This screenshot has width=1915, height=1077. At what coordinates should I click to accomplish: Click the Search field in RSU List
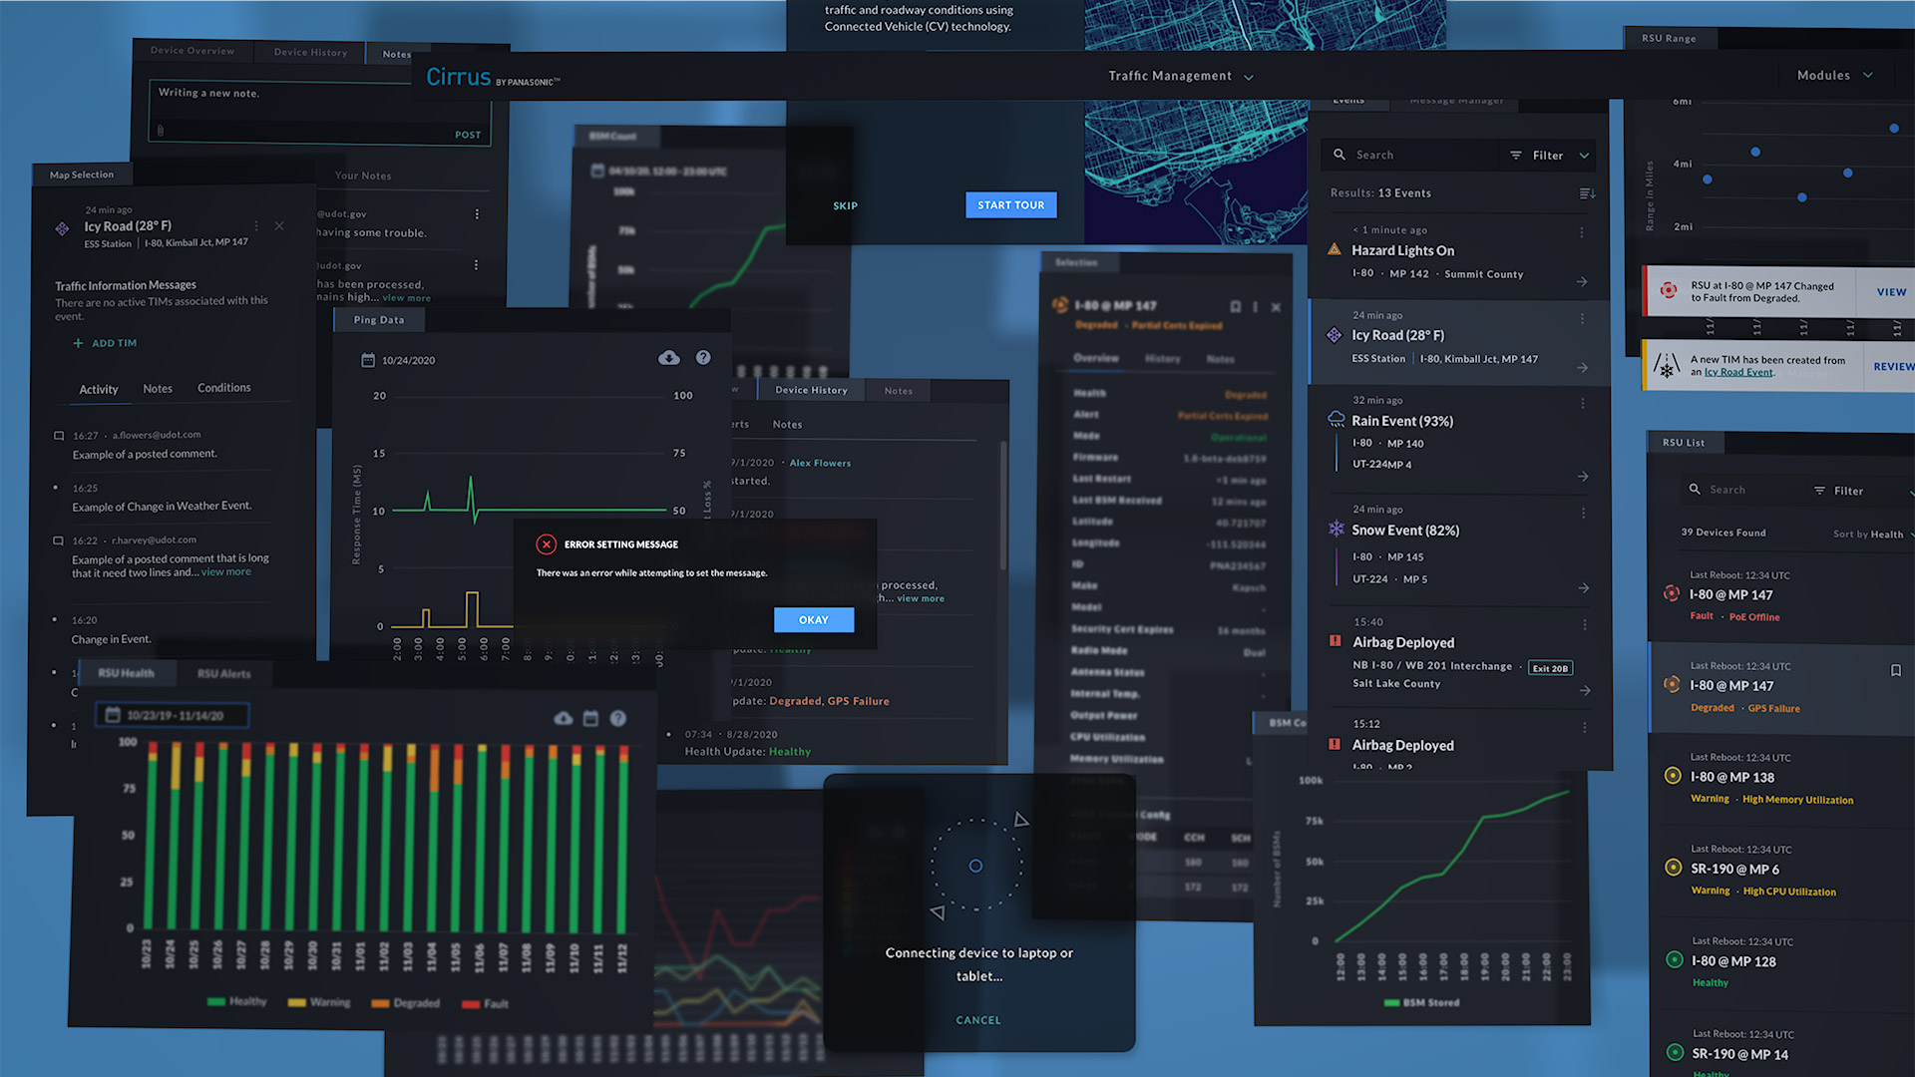pyautogui.click(x=1740, y=490)
